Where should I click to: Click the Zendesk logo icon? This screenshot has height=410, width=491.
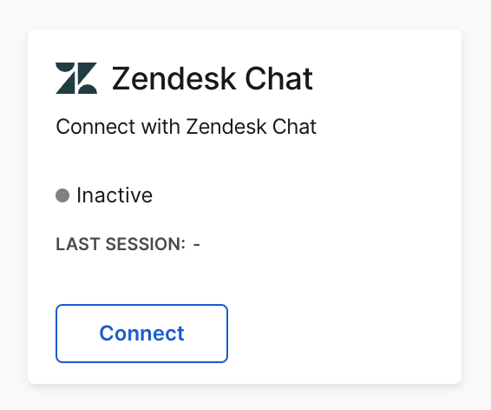76,78
